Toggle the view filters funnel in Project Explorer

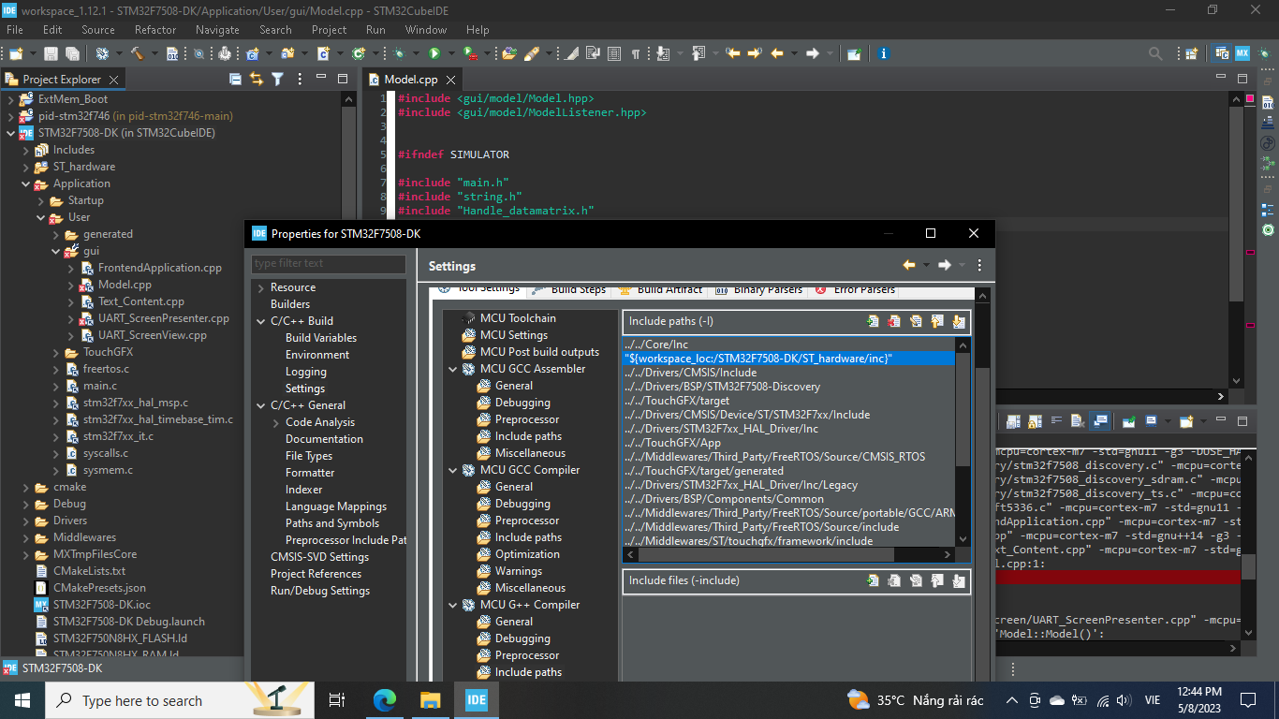277,79
